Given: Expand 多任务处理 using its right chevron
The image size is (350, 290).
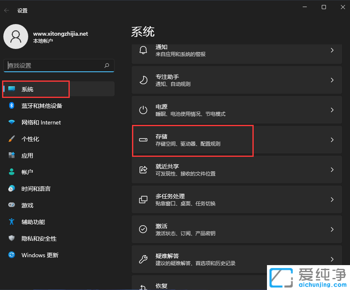Looking at the screenshot, I should click(x=332, y=200).
